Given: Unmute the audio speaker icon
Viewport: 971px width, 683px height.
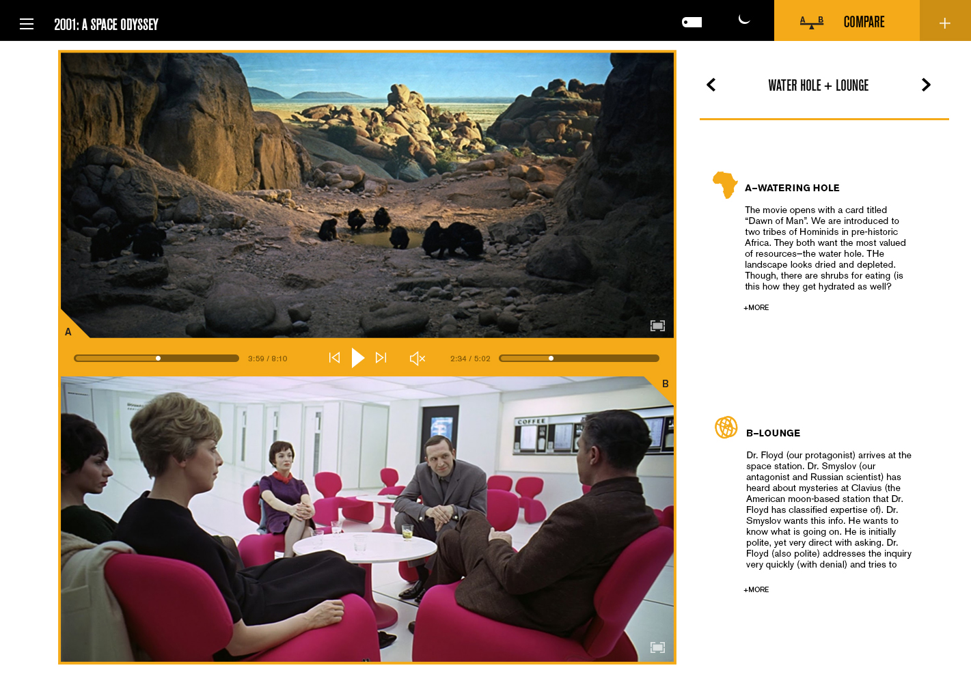Looking at the screenshot, I should click(417, 359).
